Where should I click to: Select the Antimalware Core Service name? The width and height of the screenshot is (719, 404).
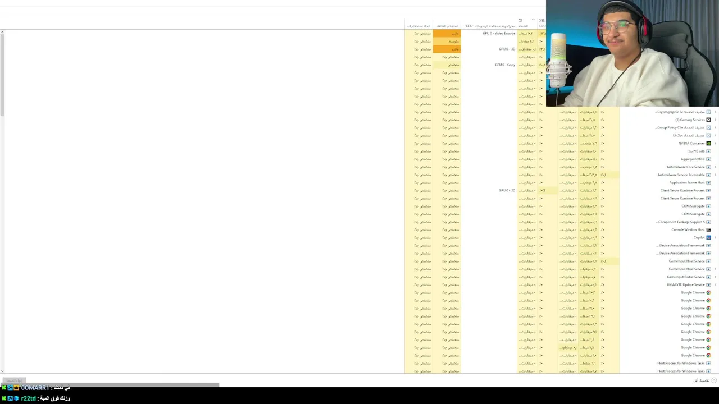click(686, 167)
